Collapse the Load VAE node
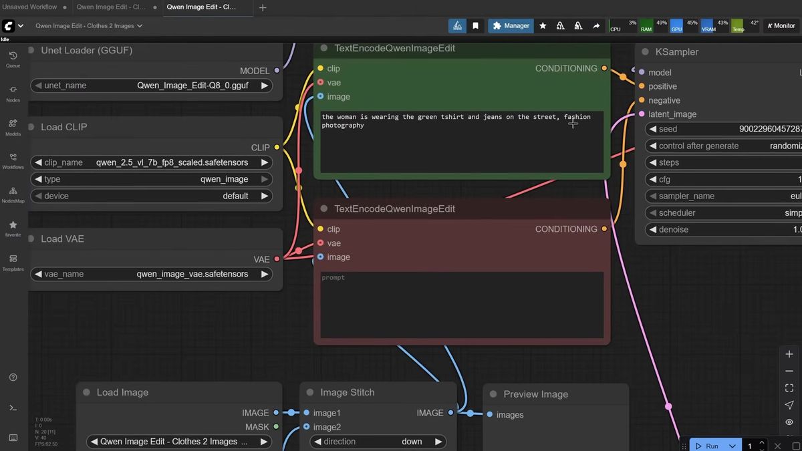This screenshot has width=802, height=451. pyautogui.click(x=31, y=239)
